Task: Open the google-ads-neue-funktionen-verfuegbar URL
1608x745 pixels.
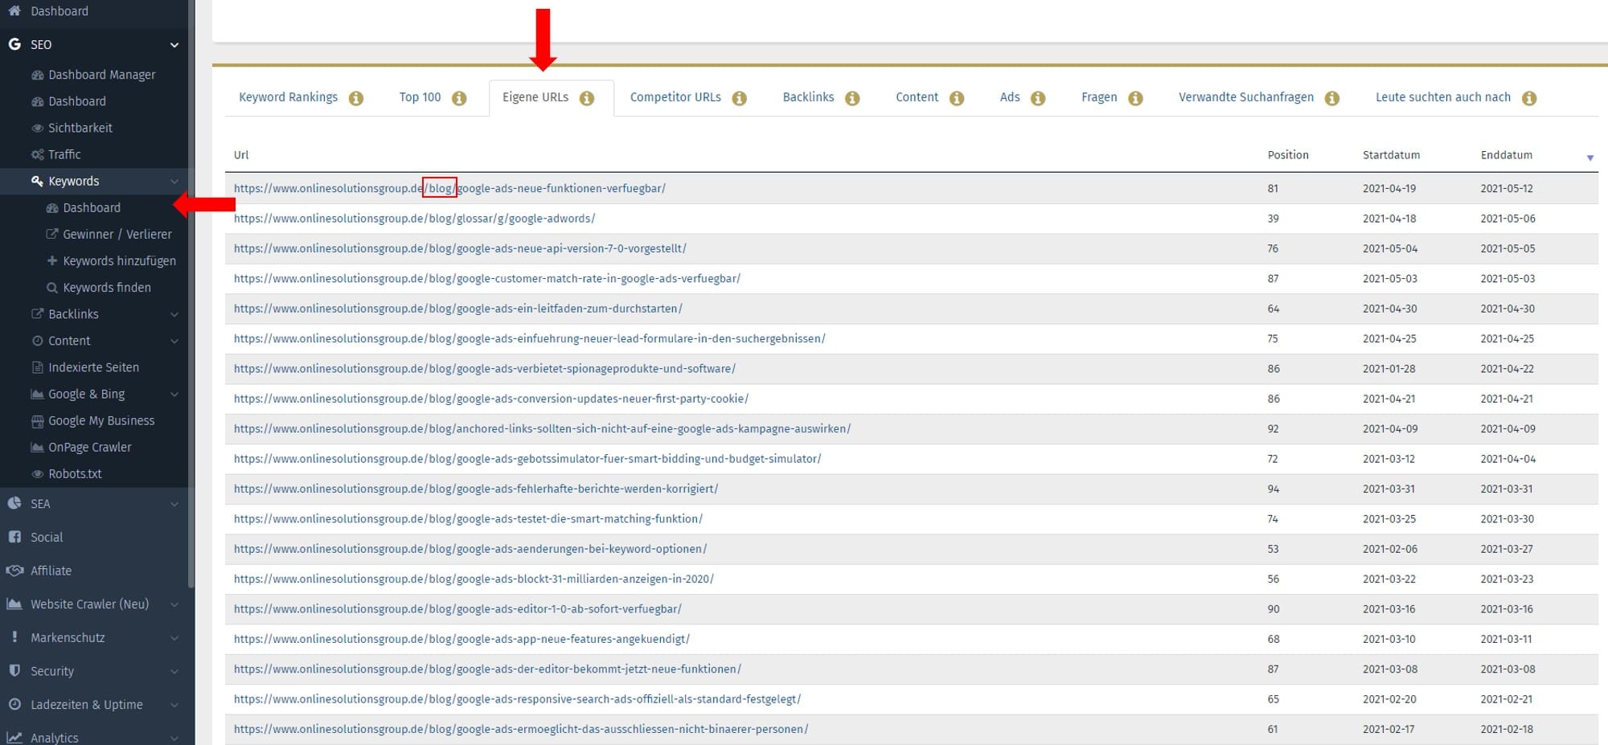Action: (449, 188)
